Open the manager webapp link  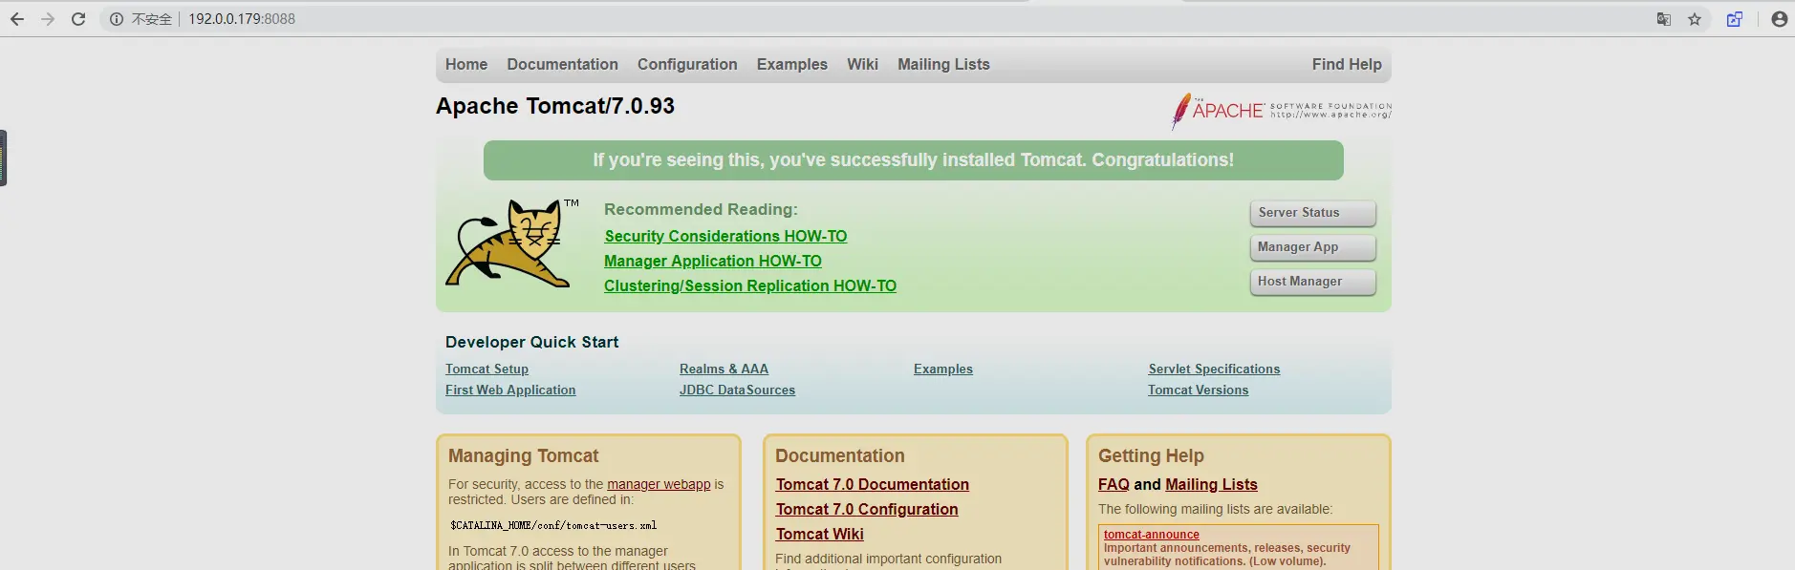tap(659, 485)
